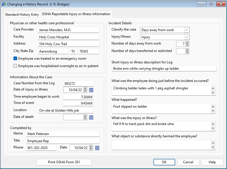Viewport: 227px width, 169px height.
Task: Open the Injury/Illness dropdown
Action: [x=186, y=37]
